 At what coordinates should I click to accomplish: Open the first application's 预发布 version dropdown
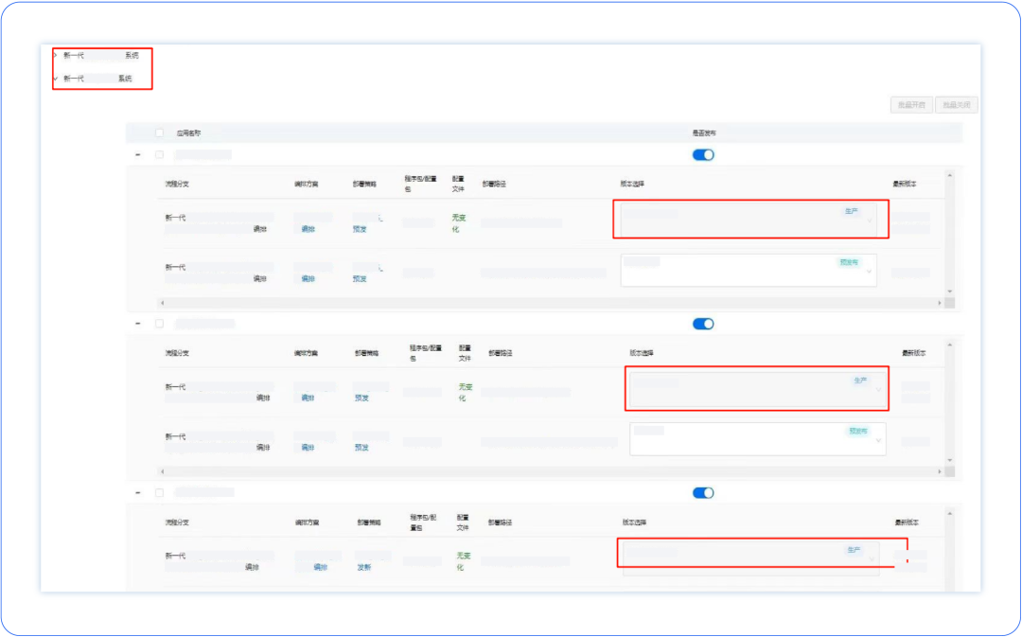(x=749, y=271)
